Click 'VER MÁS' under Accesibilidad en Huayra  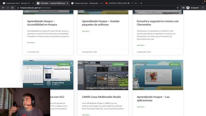(x=31, y=43)
